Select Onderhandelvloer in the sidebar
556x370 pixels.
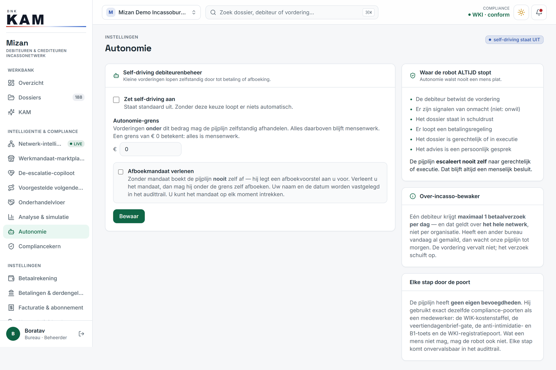(46, 202)
